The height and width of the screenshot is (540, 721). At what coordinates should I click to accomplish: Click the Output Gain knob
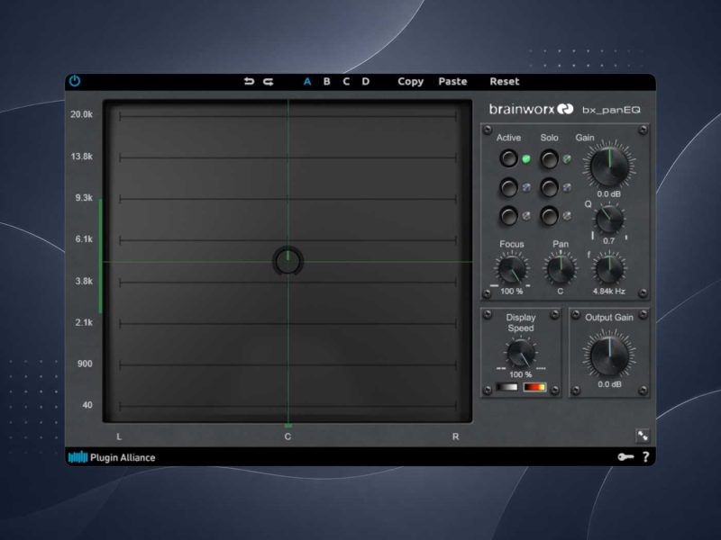pyautogui.click(x=609, y=355)
